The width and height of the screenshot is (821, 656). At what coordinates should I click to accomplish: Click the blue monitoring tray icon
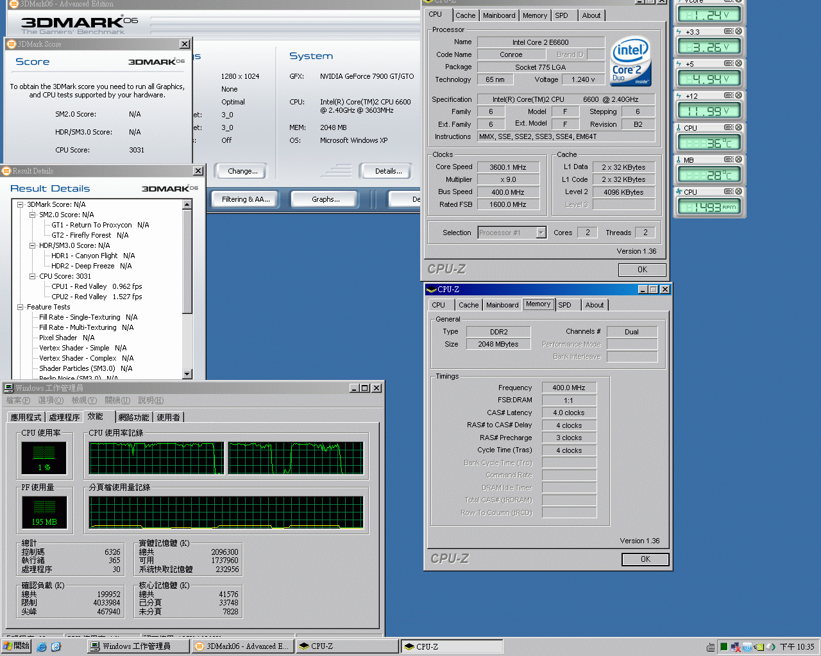click(747, 647)
